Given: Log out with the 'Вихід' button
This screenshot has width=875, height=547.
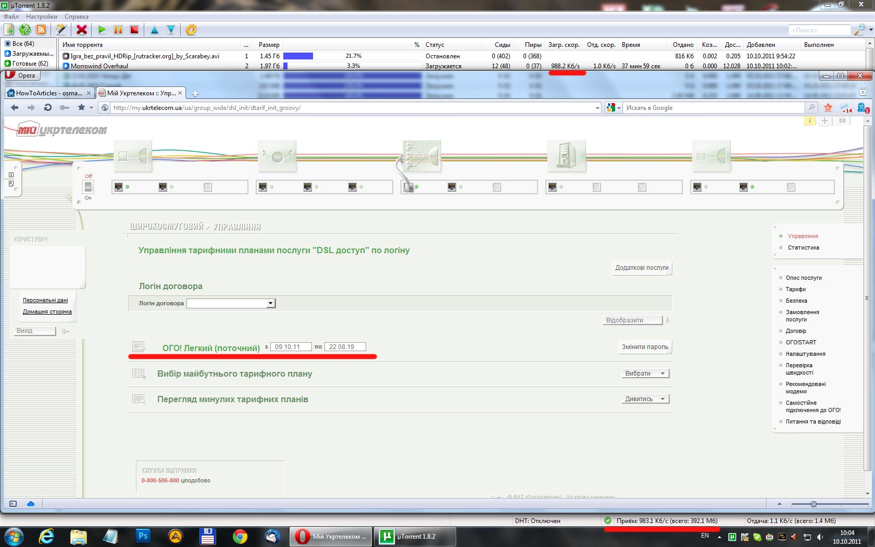Looking at the screenshot, I should [35, 331].
